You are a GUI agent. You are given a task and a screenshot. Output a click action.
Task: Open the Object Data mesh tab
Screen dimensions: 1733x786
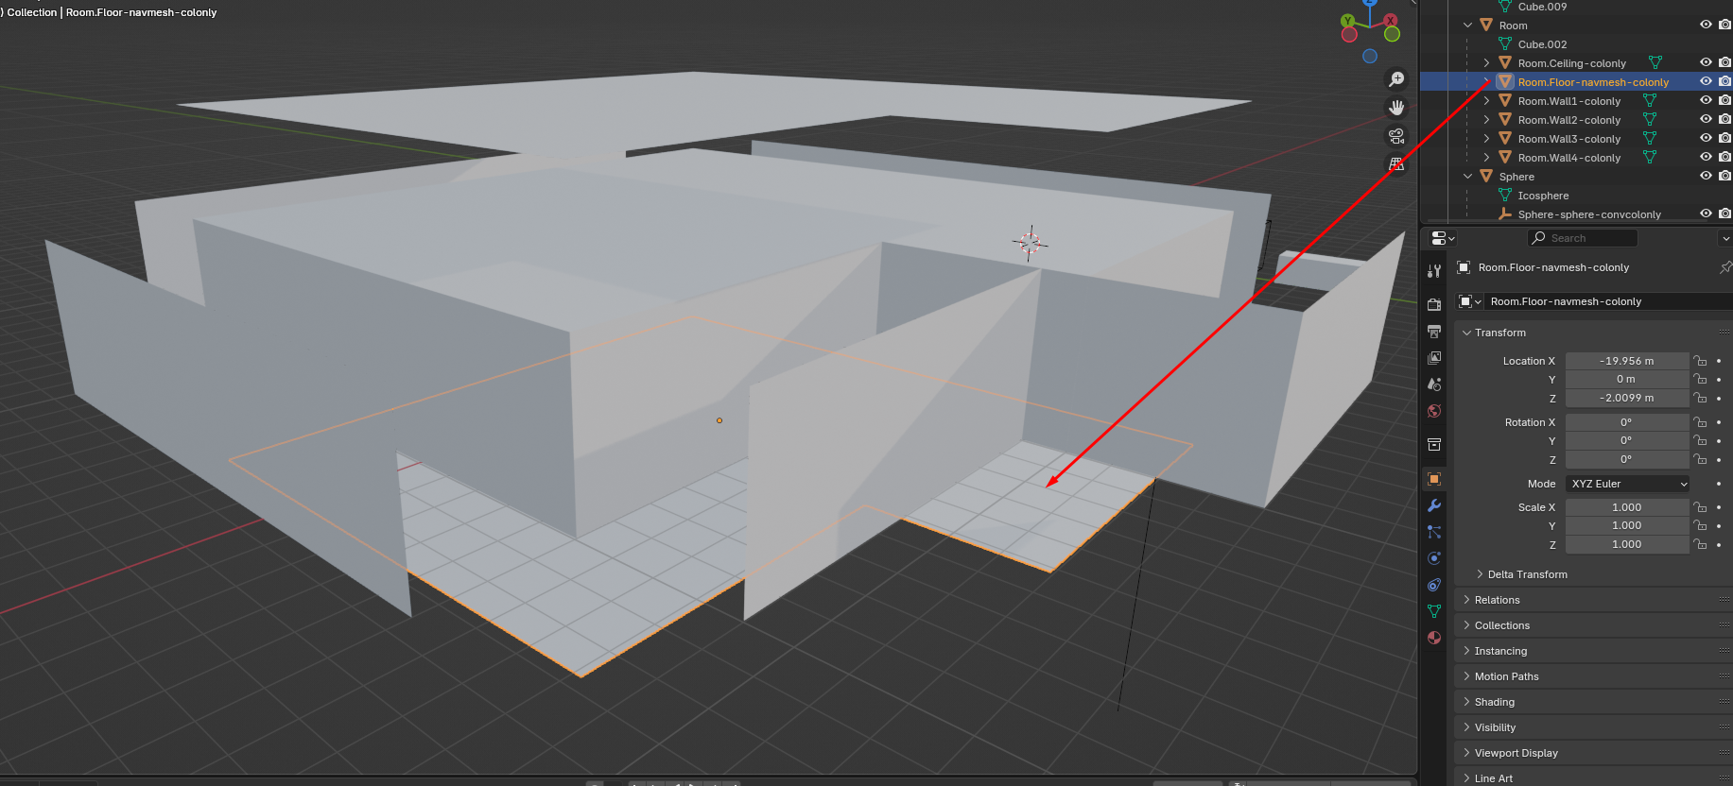[1434, 611]
